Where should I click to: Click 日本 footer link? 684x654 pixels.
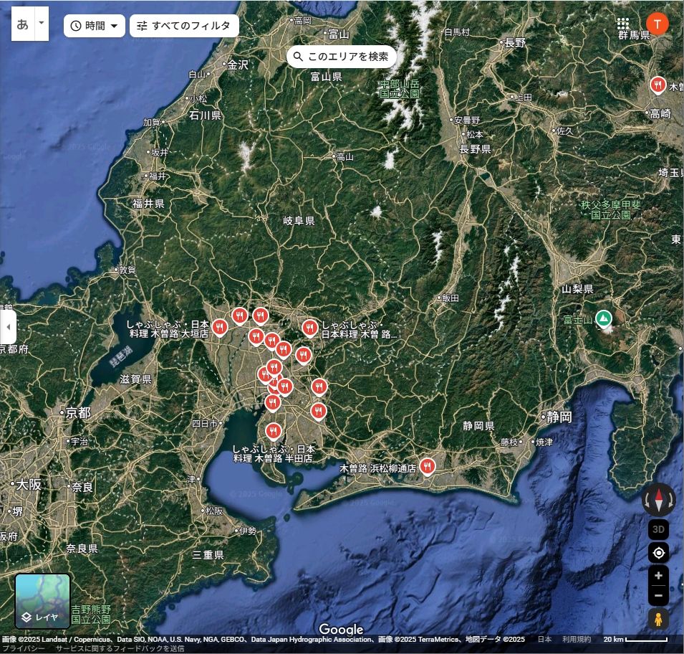(544, 640)
